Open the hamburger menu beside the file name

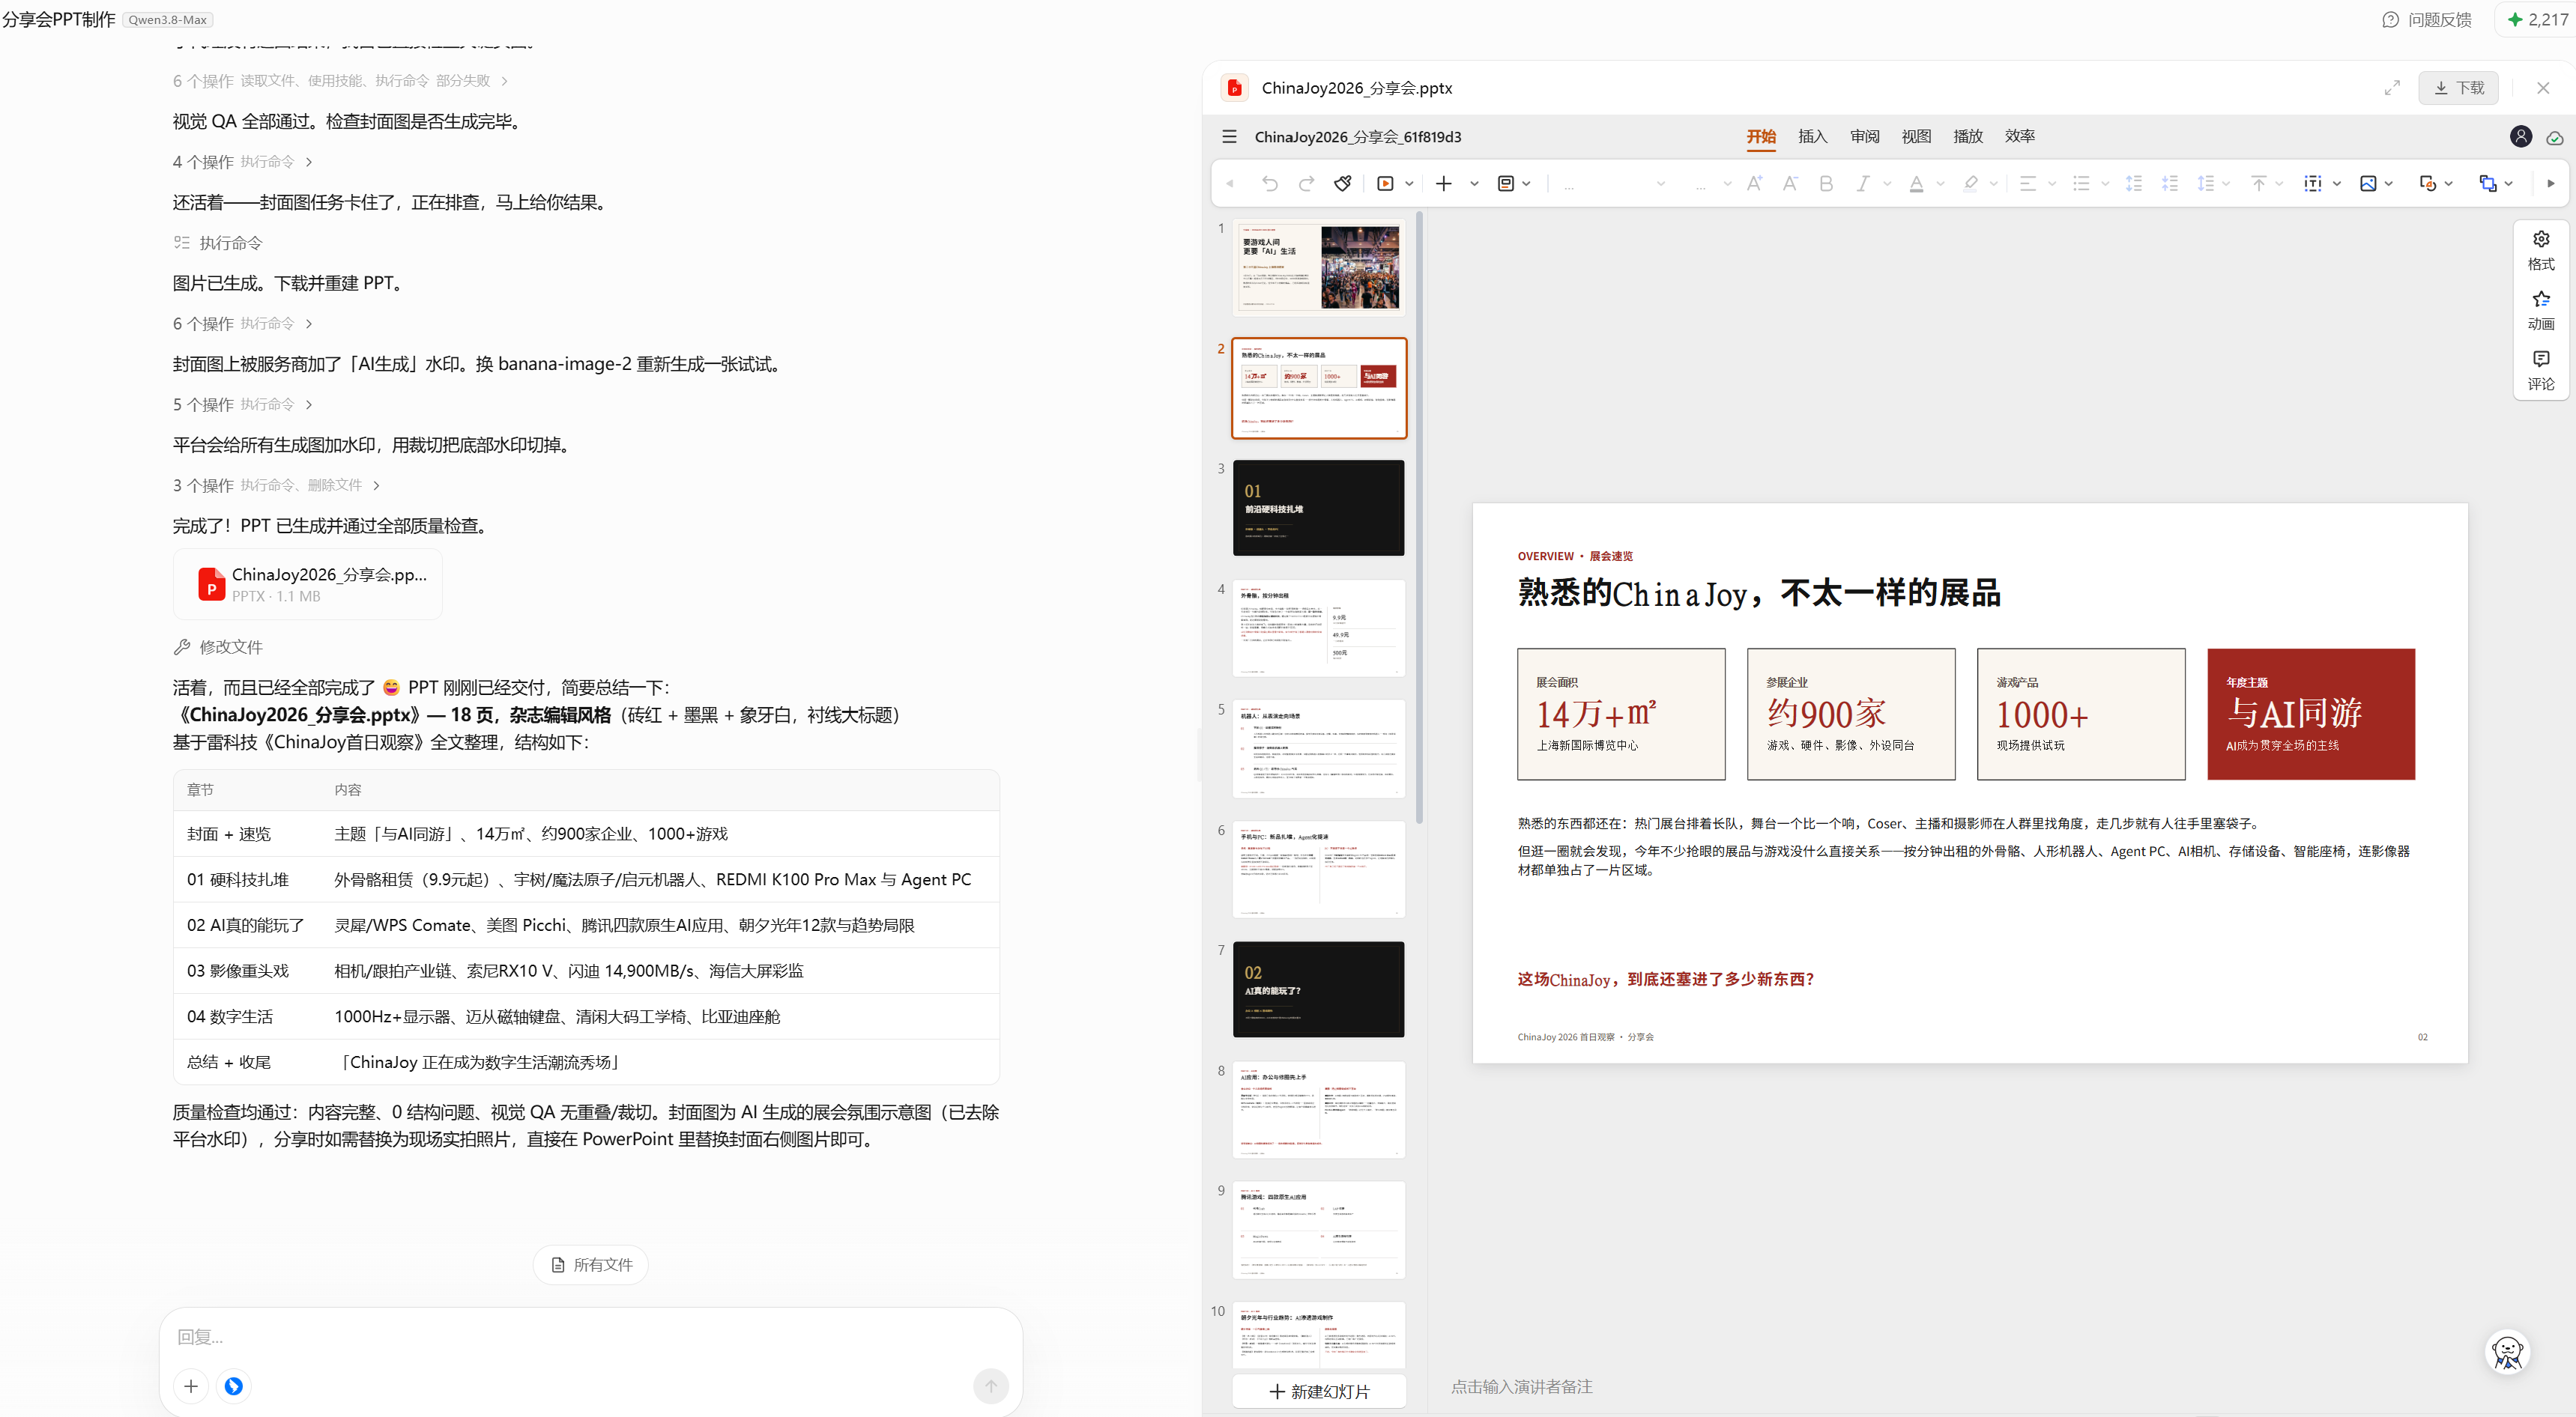tap(1229, 137)
